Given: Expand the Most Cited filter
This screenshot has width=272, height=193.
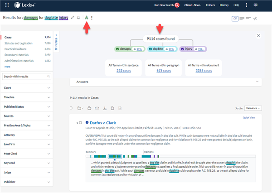Looking at the screenshot, I should pos(27,154).
